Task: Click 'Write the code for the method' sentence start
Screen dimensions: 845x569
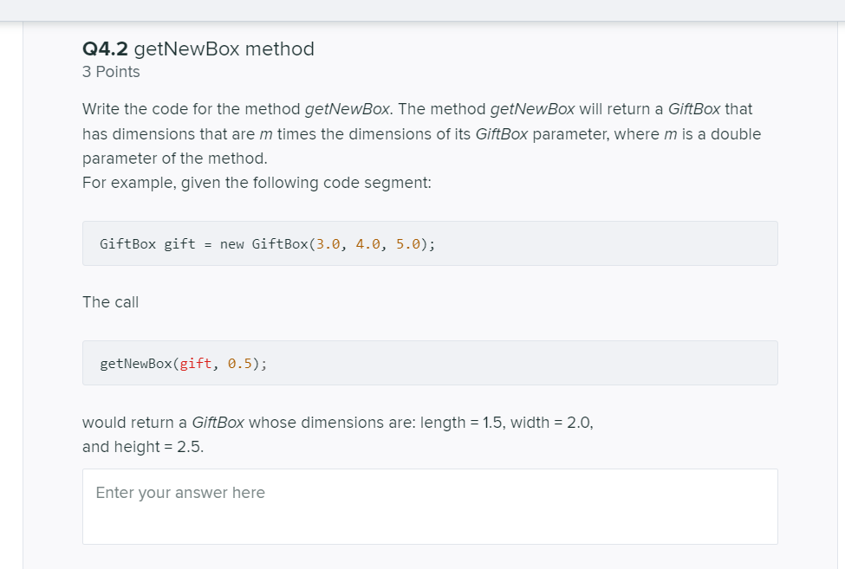Action: pyautogui.click(x=192, y=109)
